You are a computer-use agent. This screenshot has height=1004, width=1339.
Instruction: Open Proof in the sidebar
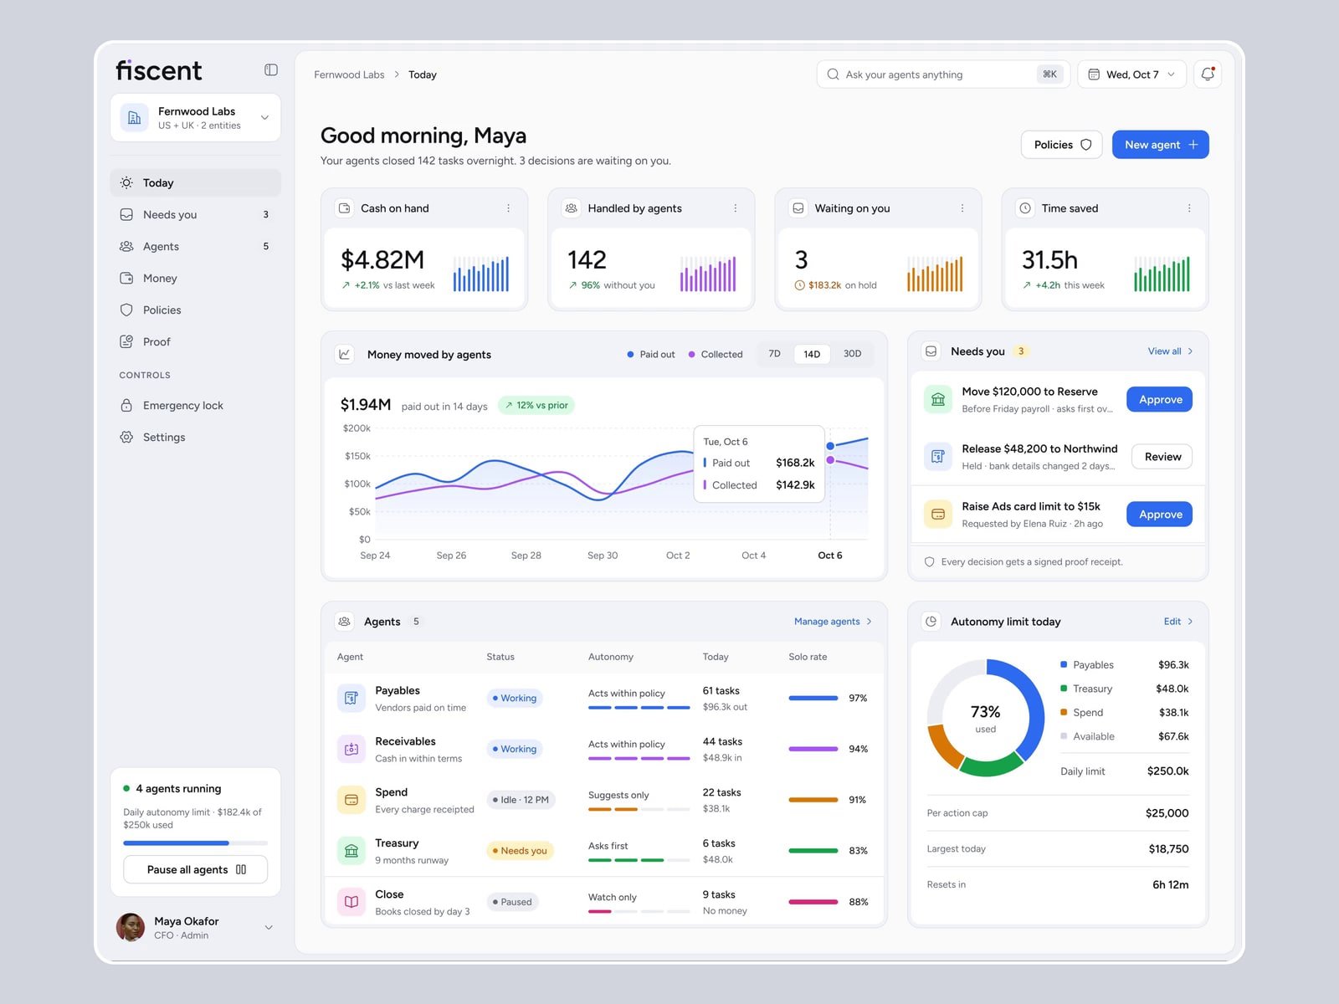pos(195,341)
